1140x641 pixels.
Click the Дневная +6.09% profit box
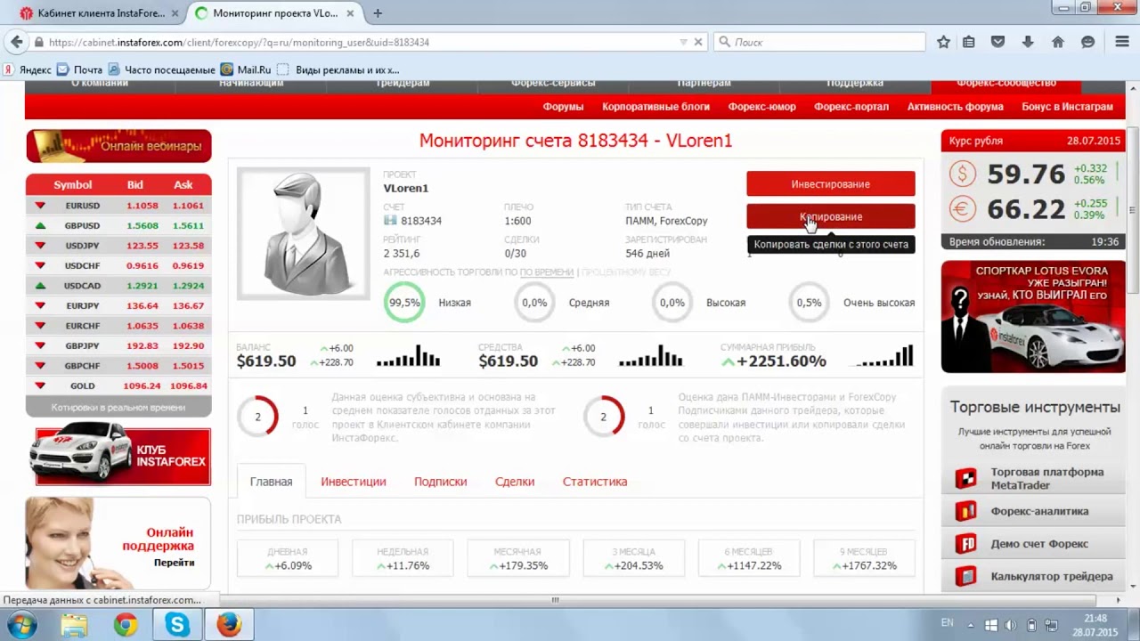287,558
